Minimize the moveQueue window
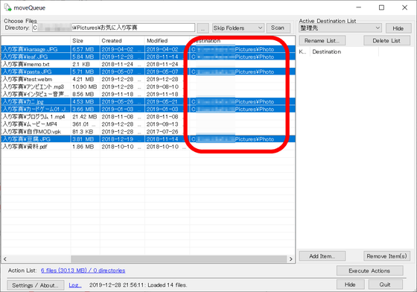Viewport: 417px width, 292px height. coord(359,7)
